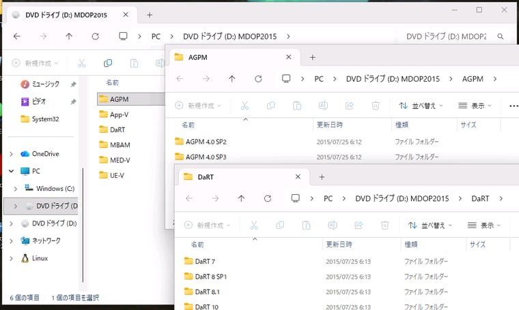Click AGPM breadcrumb in AGPM address bar
The image size is (519, 310).
tap(473, 79)
